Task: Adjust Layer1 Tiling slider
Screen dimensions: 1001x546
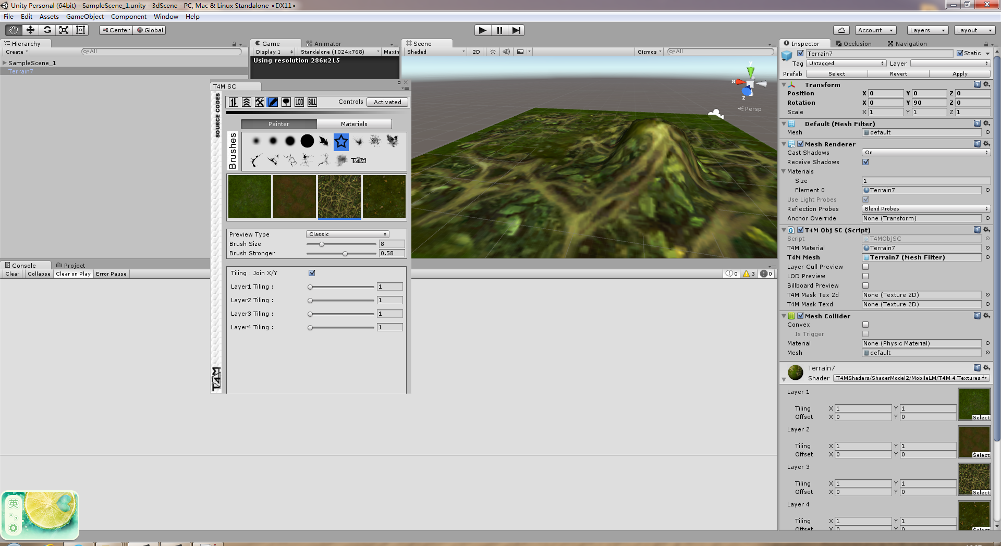Action: pyautogui.click(x=341, y=287)
